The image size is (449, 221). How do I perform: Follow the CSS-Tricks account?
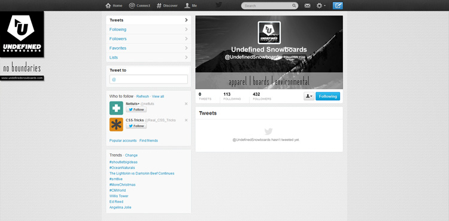[136, 126]
